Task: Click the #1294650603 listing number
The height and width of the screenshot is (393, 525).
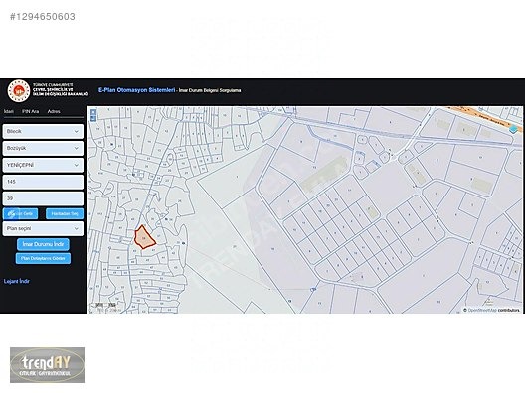Action: coord(43,17)
